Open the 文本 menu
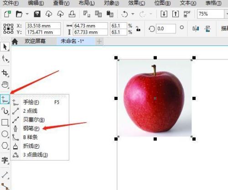 [188, 3]
